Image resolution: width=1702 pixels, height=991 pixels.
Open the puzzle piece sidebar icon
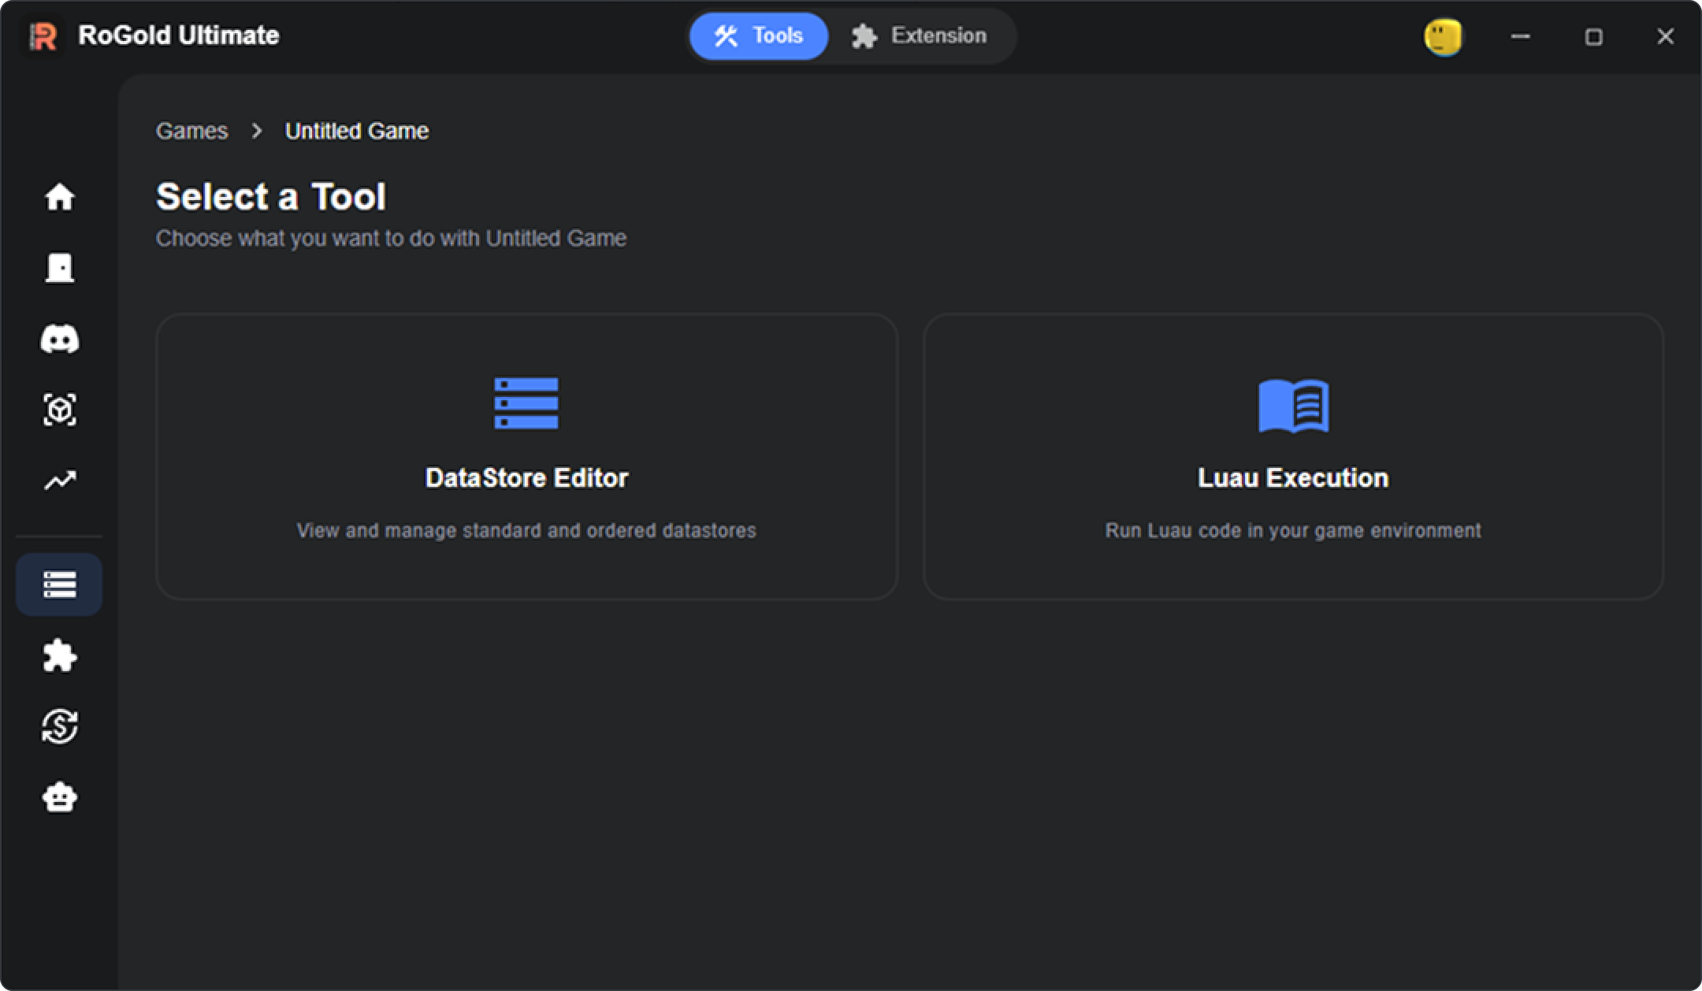click(x=60, y=655)
